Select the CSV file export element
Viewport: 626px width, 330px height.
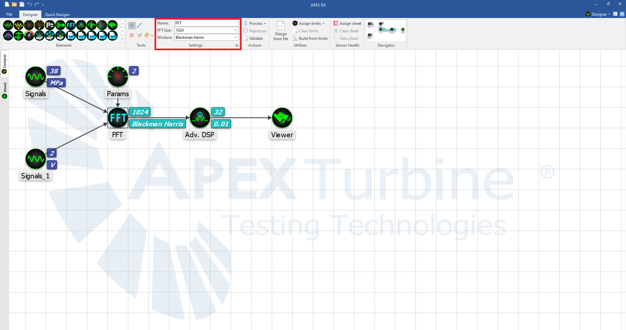92,36
